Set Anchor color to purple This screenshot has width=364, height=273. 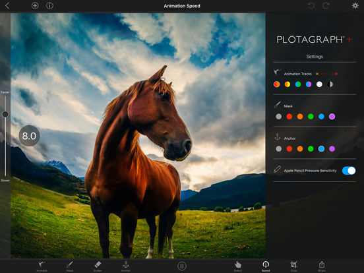[332, 149]
